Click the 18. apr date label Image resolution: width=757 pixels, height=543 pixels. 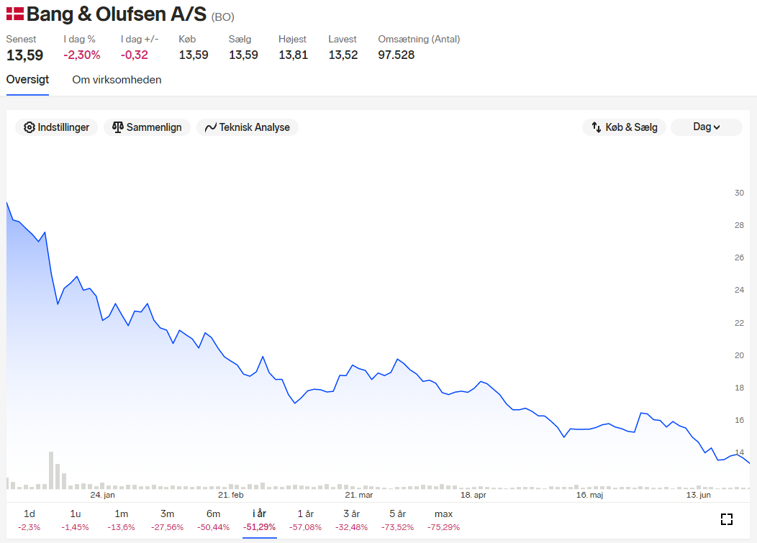(473, 495)
